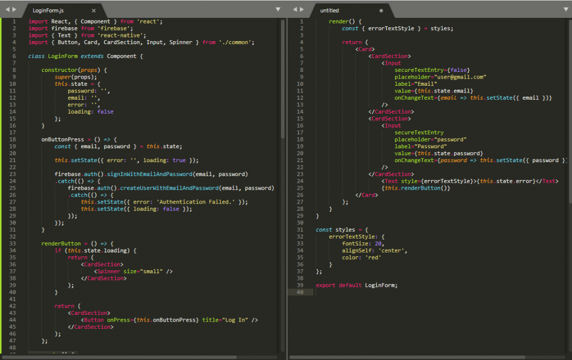This screenshot has width=572, height=360.
Task: Click the 'Authentication Failed.' string
Action: pyautogui.click(x=196, y=202)
